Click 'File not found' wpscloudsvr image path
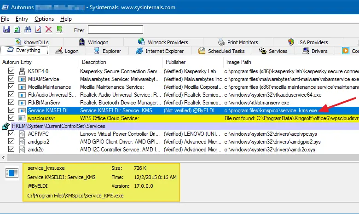The height and width of the screenshot is (214, 359). (x=291, y=118)
